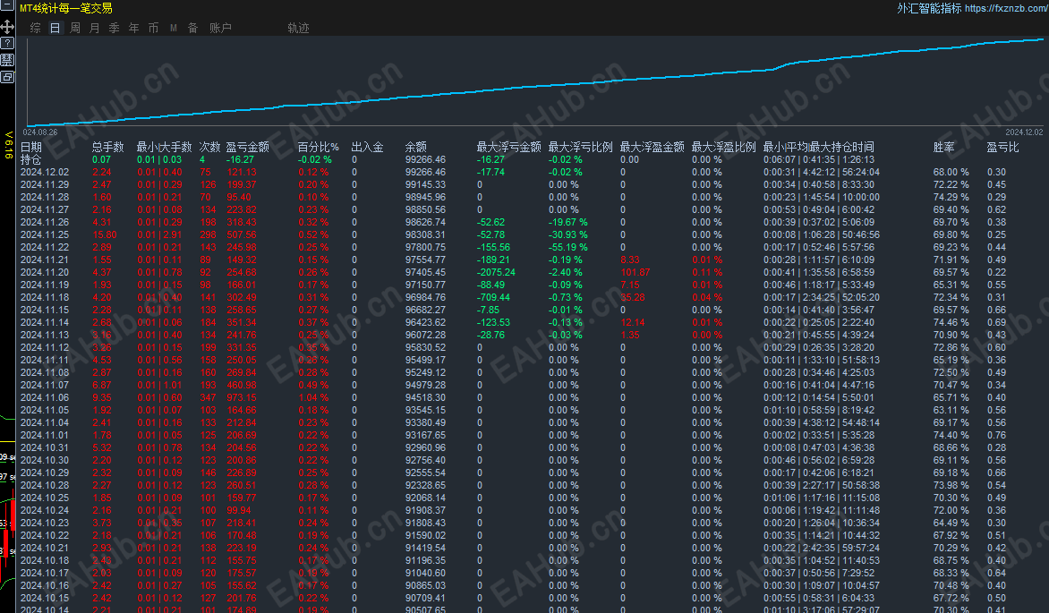The height and width of the screenshot is (613, 1049).
Task: Select the 2024.10.31 date row
Action: (x=44, y=447)
